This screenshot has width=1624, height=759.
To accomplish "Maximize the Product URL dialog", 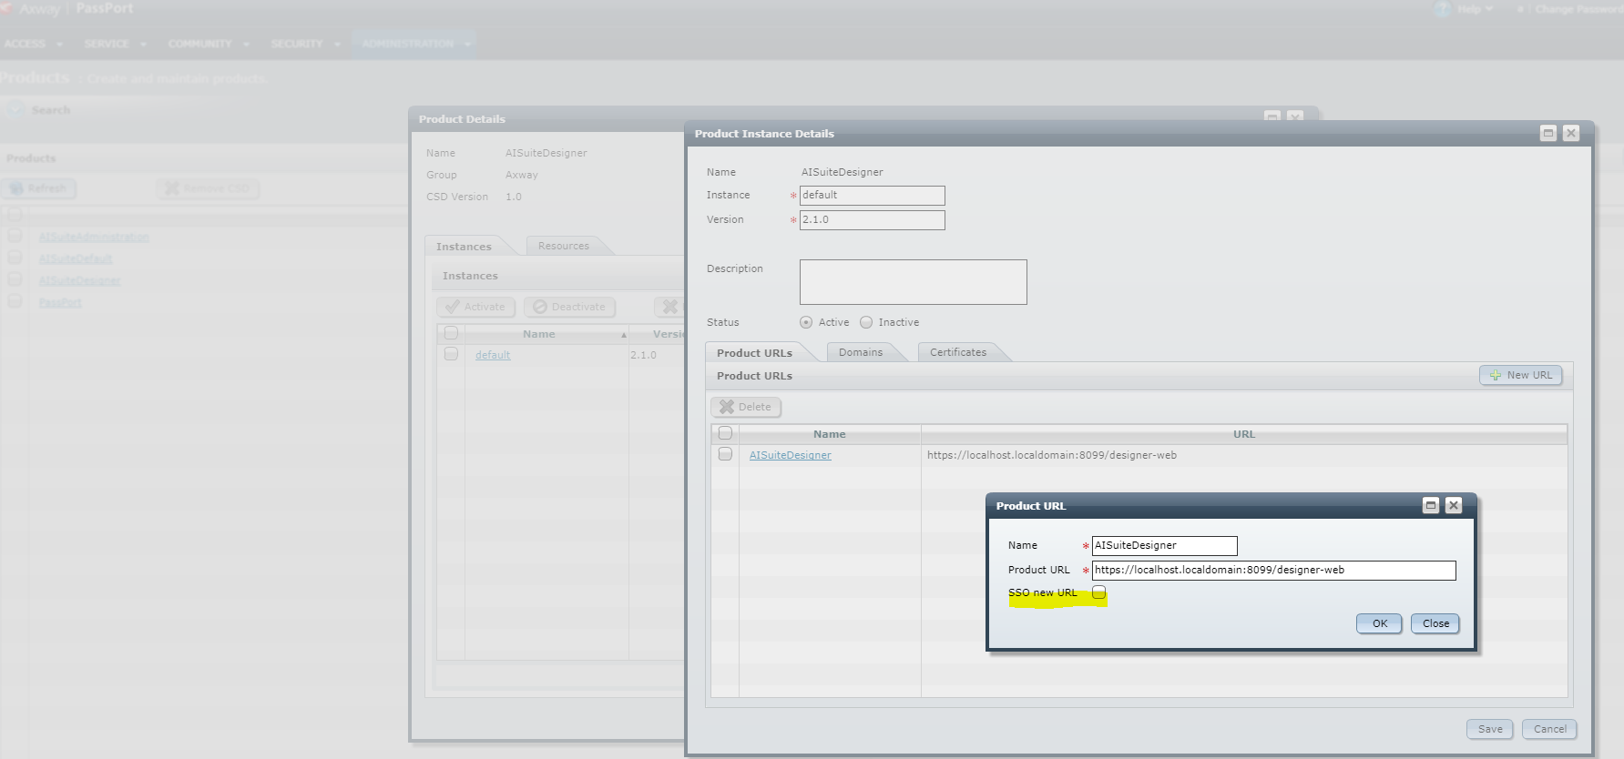I will [x=1431, y=505].
